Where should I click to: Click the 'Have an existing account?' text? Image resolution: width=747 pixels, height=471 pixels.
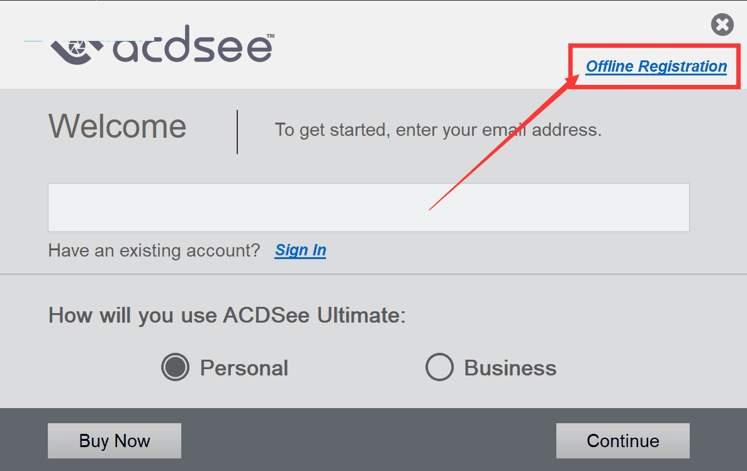pos(154,250)
